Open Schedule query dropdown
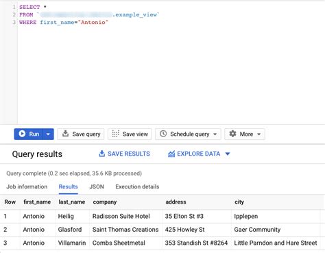The width and height of the screenshot is (325, 253). [x=188, y=134]
